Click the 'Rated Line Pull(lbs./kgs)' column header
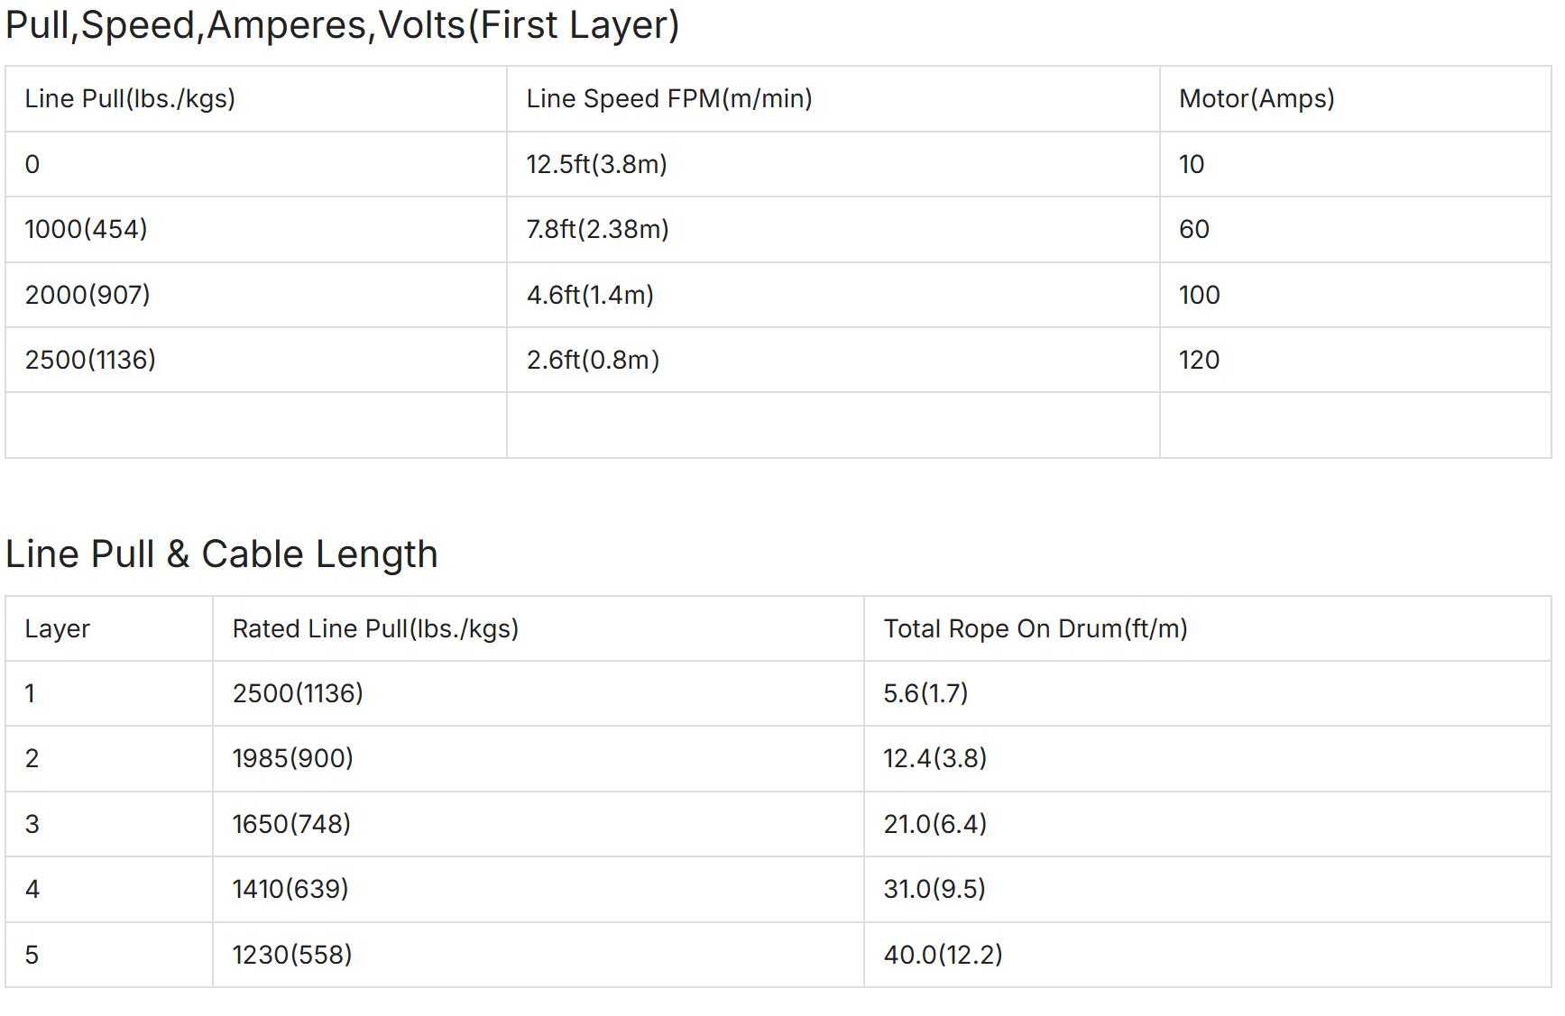 375,628
